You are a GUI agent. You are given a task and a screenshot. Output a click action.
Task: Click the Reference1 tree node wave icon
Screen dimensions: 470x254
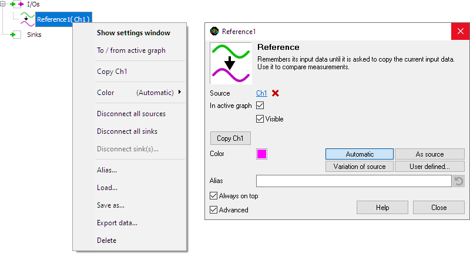[28, 19]
